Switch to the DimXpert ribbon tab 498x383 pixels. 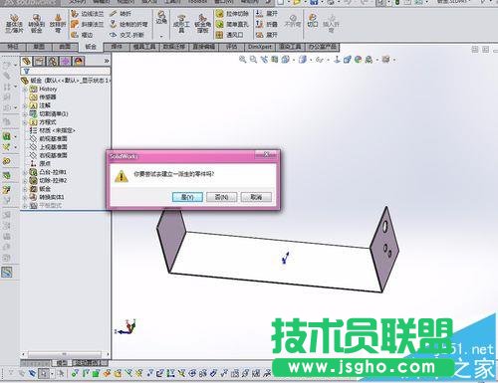(x=260, y=47)
